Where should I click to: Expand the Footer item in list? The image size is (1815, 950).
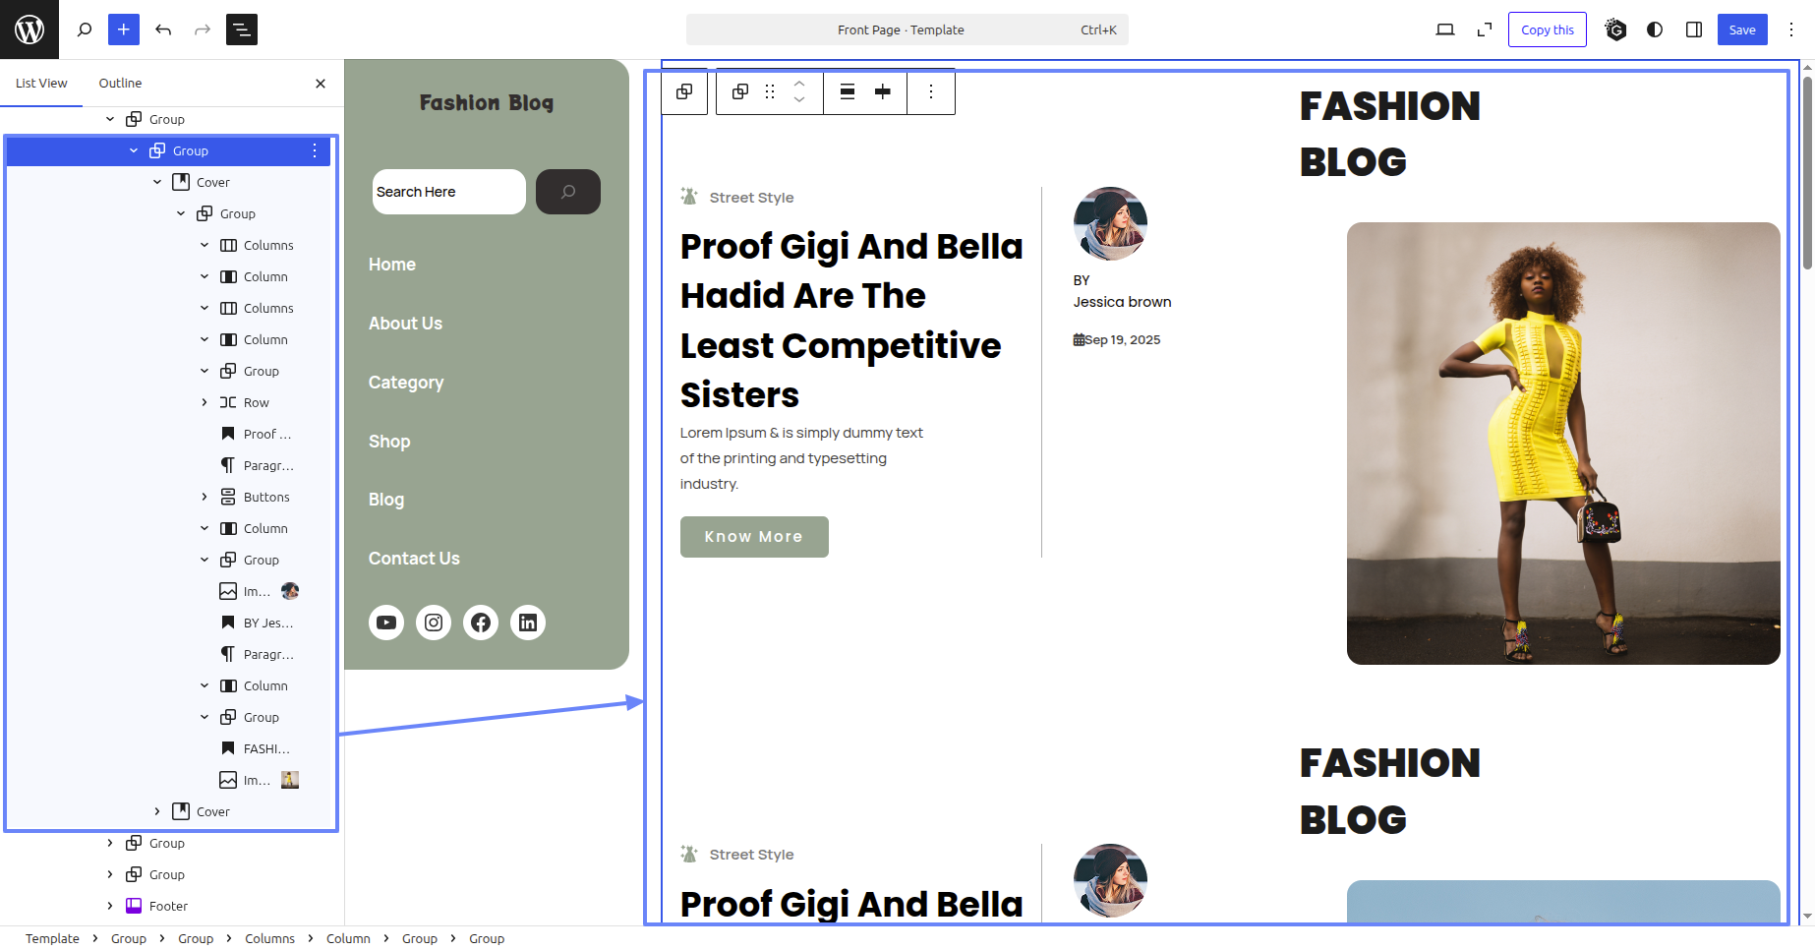coord(110,906)
